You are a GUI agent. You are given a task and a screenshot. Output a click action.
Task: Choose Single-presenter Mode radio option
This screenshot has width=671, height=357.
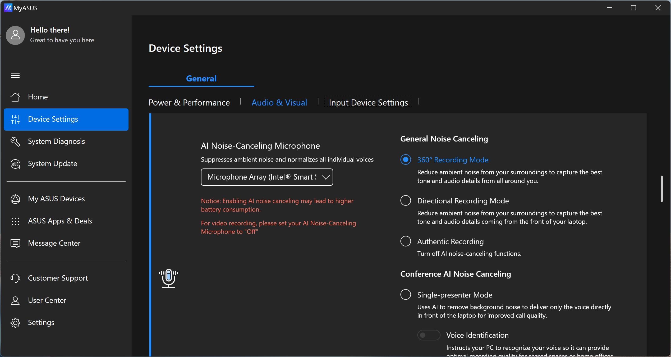405,295
